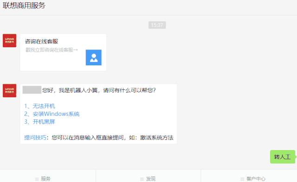Screen dimensions: 297x182
Task: Open the 咨询在线客服 card title
Action: click(41, 41)
